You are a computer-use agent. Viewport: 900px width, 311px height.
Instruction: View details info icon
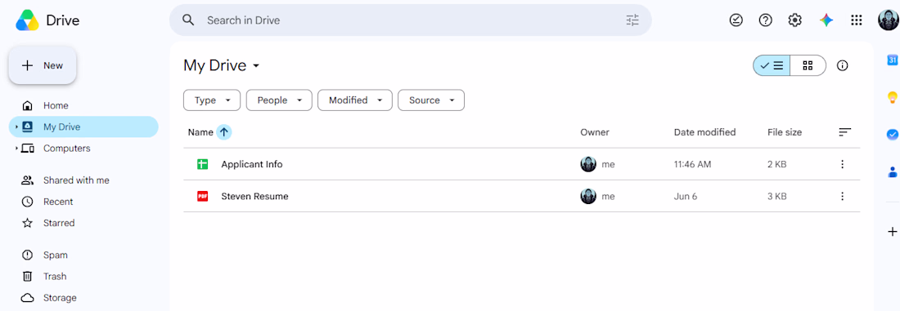click(x=842, y=65)
